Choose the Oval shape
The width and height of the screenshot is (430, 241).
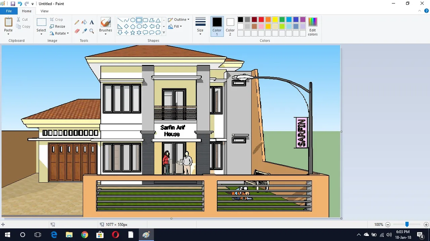coord(133,20)
